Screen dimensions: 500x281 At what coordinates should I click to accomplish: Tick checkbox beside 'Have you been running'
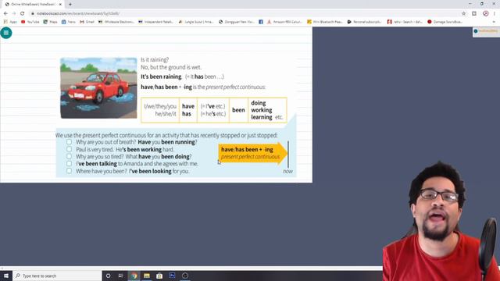click(70, 142)
